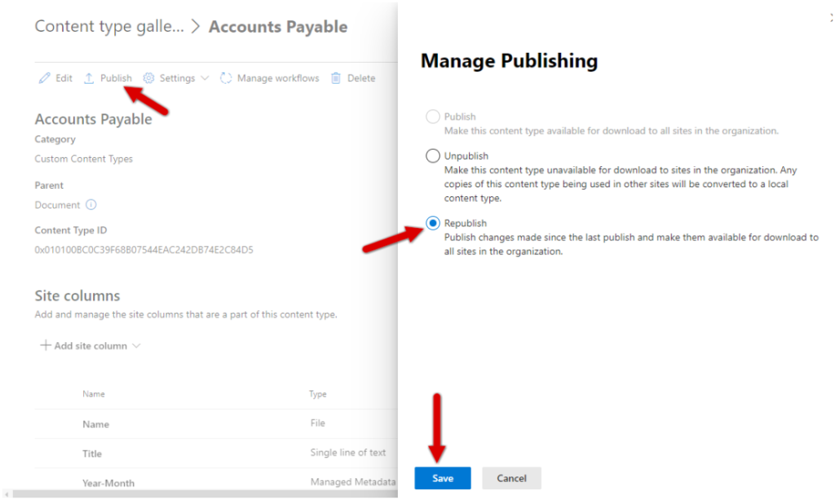835x500 pixels.
Task: Click the Add site column button
Action: coord(91,346)
